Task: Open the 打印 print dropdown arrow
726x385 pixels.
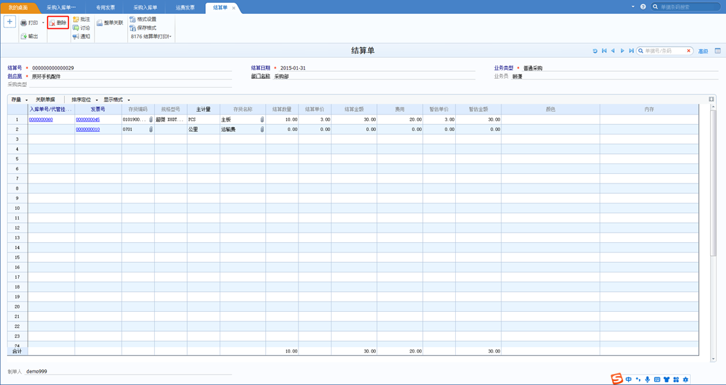Action: point(43,23)
